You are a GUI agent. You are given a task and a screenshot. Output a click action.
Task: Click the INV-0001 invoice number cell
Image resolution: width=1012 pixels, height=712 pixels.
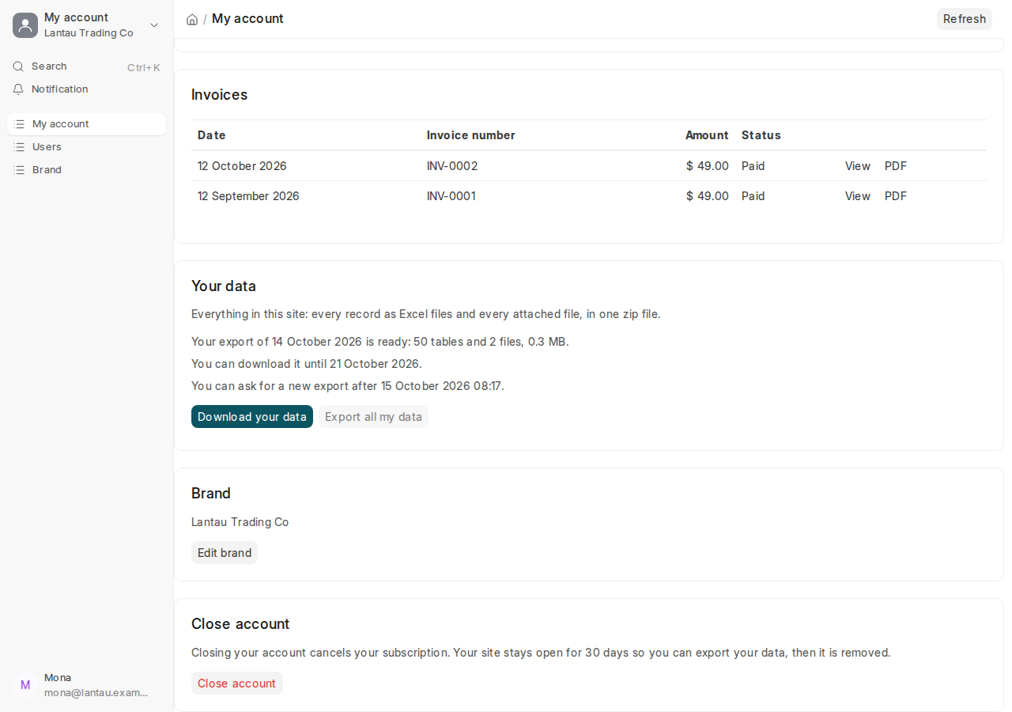click(451, 196)
